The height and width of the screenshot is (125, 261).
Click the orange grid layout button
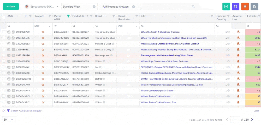[245, 6]
